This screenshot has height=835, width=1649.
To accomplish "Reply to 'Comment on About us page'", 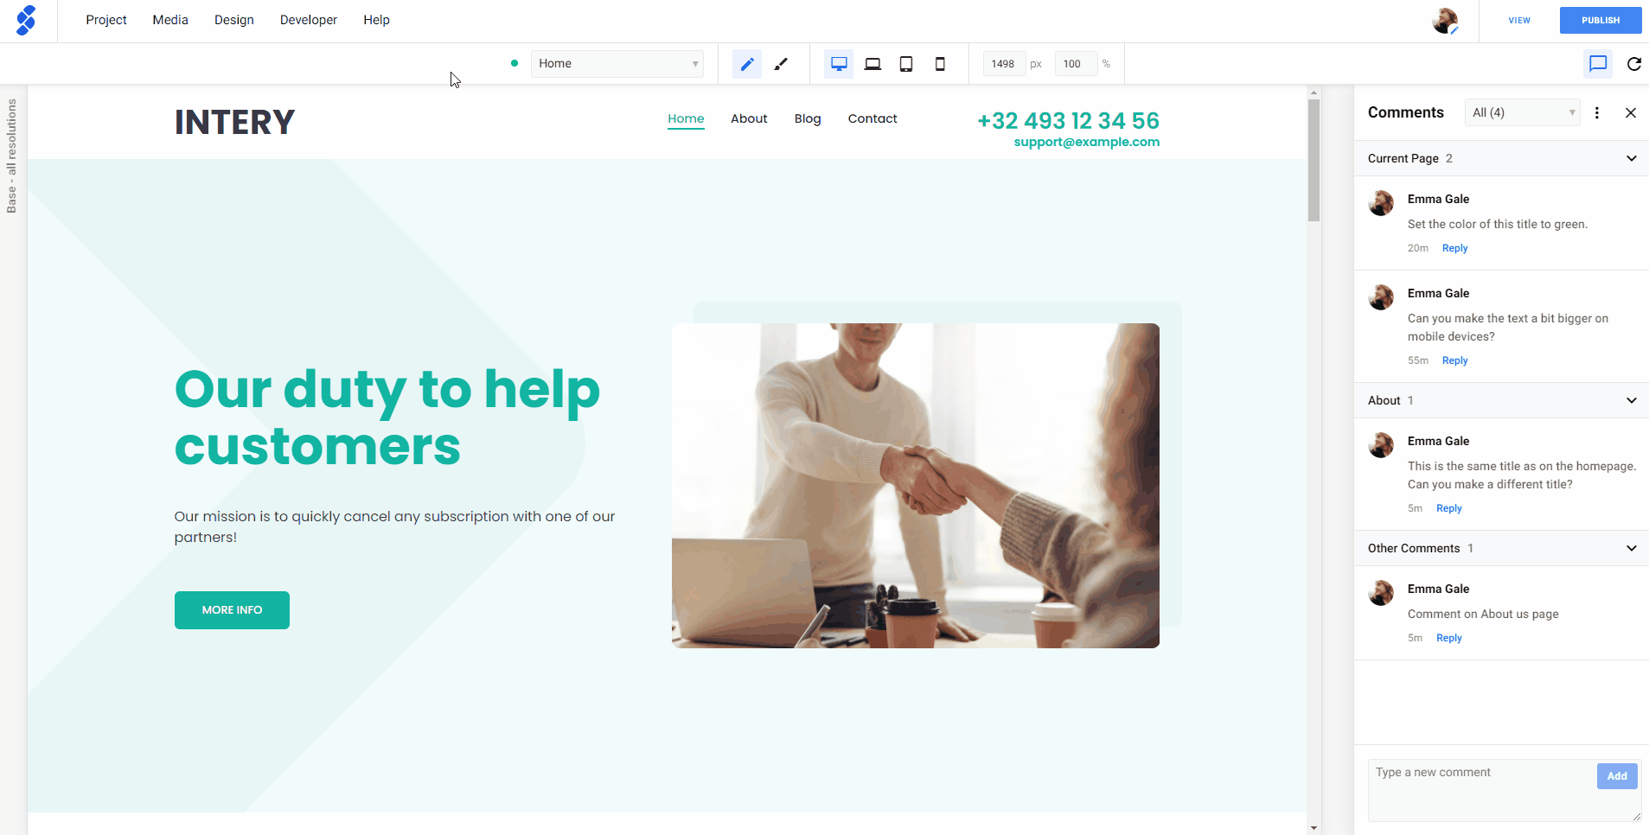I will tap(1449, 638).
